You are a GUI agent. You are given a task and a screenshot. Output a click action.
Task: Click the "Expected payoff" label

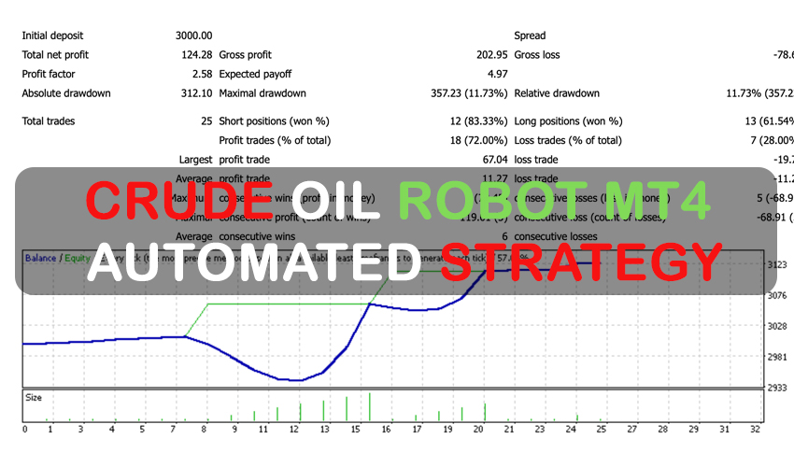(x=255, y=74)
